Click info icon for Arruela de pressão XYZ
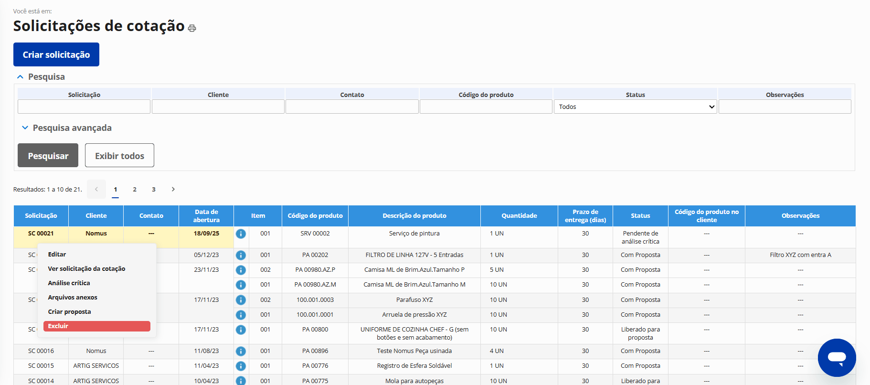This screenshot has width=870, height=385. pyautogui.click(x=241, y=315)
